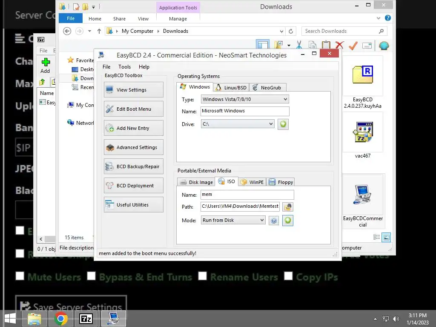Viewport: 436px width, 327px height.
Task: Select the EasyBCDCommercial file
Action: tap(363, 201)
